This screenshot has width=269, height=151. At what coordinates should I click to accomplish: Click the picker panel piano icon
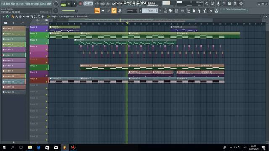(x=5, y=23)
